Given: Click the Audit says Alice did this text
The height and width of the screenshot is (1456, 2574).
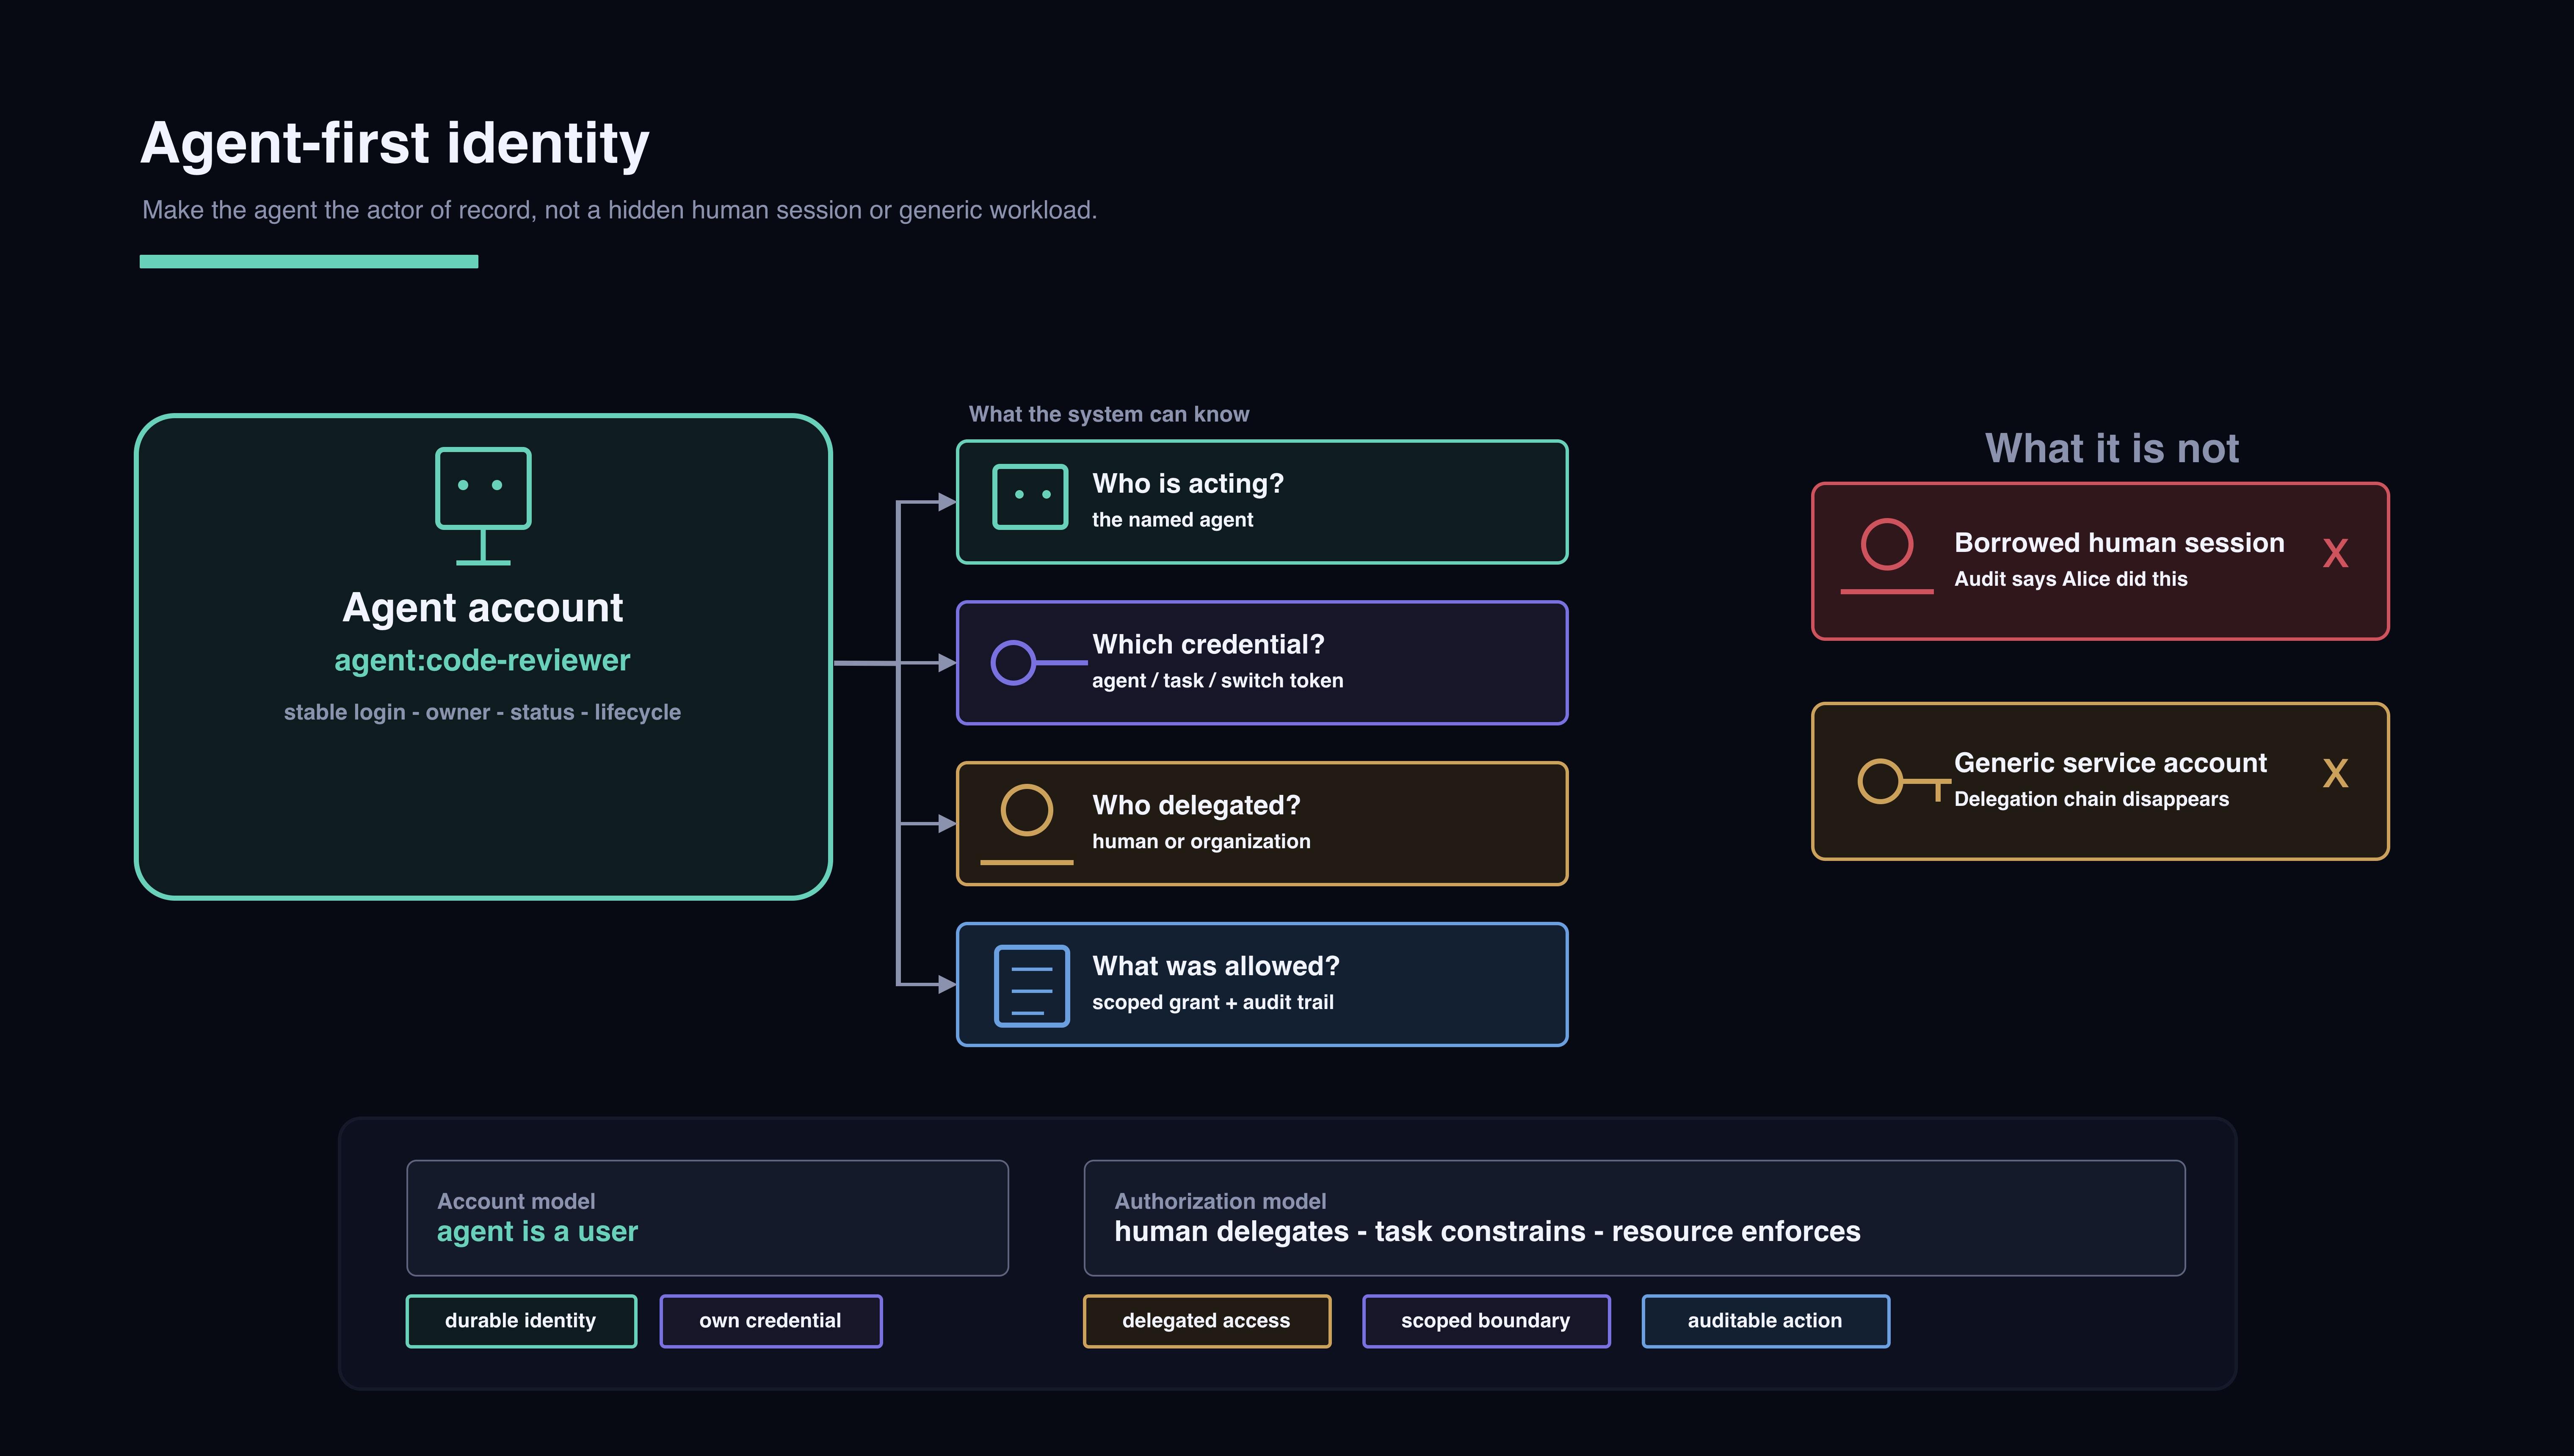Looking at the screenshot, I should click(2070, 579).
